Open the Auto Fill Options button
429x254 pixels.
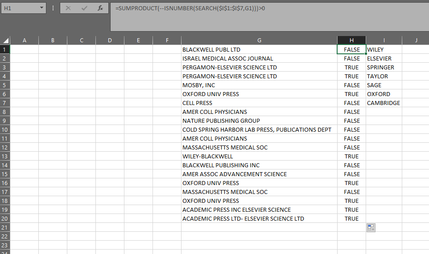pyautogui.click(x=371, y=228)
